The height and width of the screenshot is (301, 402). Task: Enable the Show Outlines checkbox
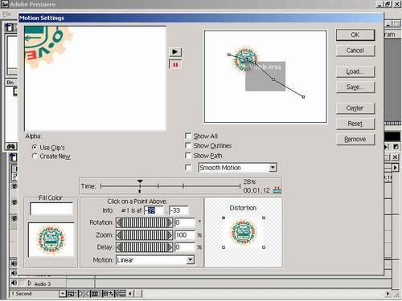point(188,145)
